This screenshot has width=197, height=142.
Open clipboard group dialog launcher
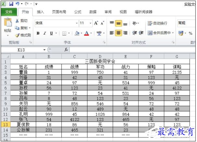tap(31, 42)
